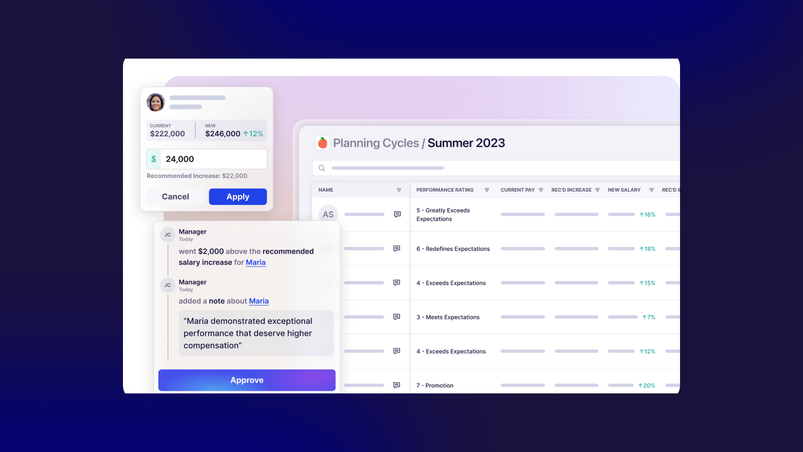Open the comment icon in the AS row
This screenshot has width=803, height=452.
tap(397, 214)
